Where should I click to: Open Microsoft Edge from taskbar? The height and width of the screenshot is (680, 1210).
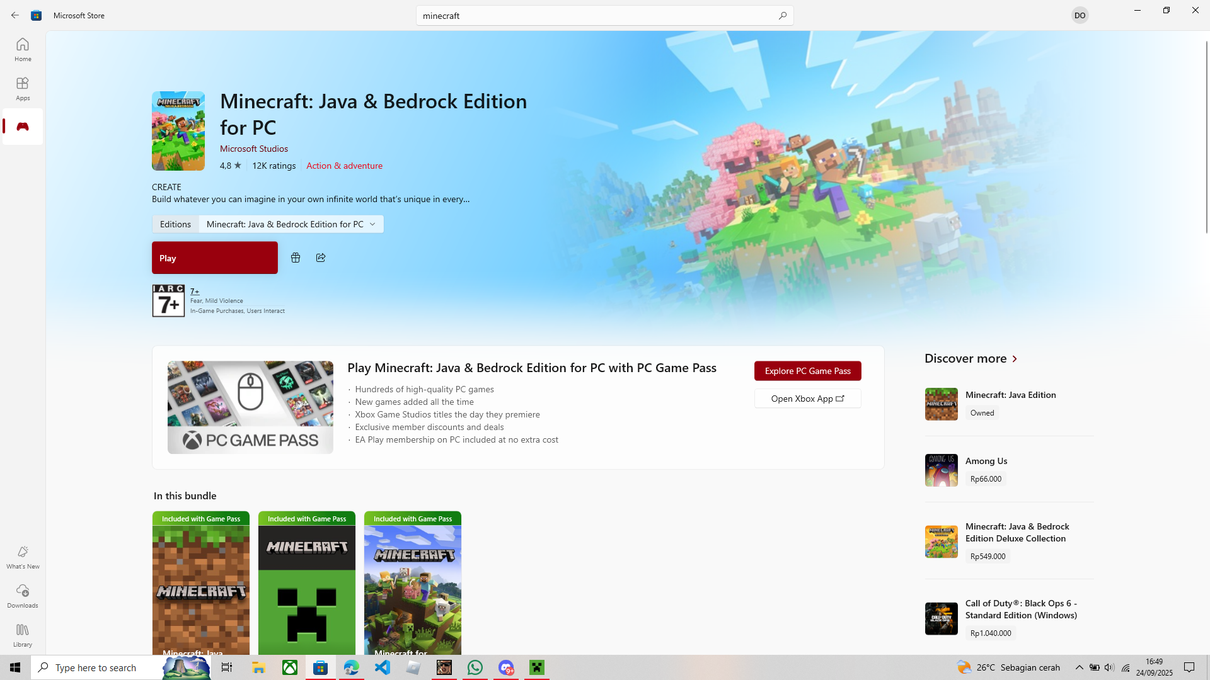[351, 667]
